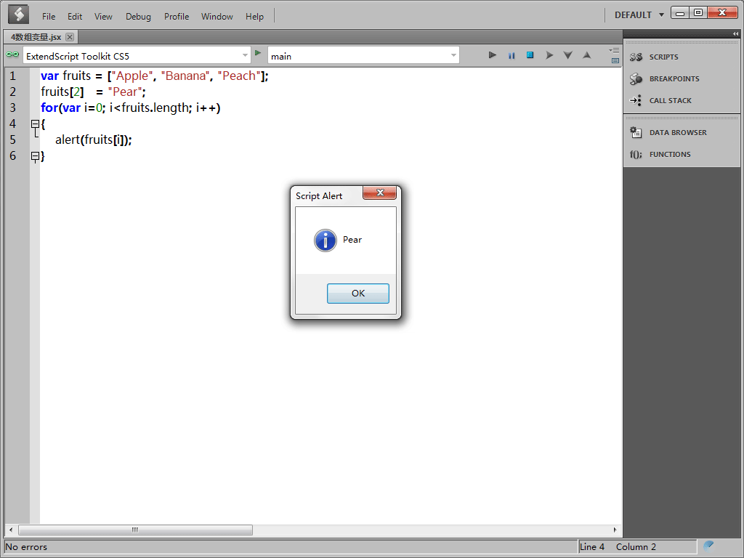Click the ExtendScript Toolkit logo icon
Image resolution: width=744 pixels, height=558 pixels.
click(x=18, y=15)
